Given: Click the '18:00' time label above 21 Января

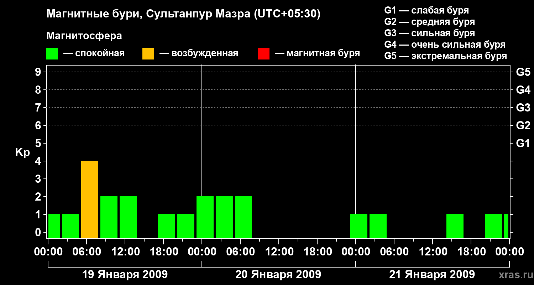Looking at the screenshot, I should [x=471, y=252].
